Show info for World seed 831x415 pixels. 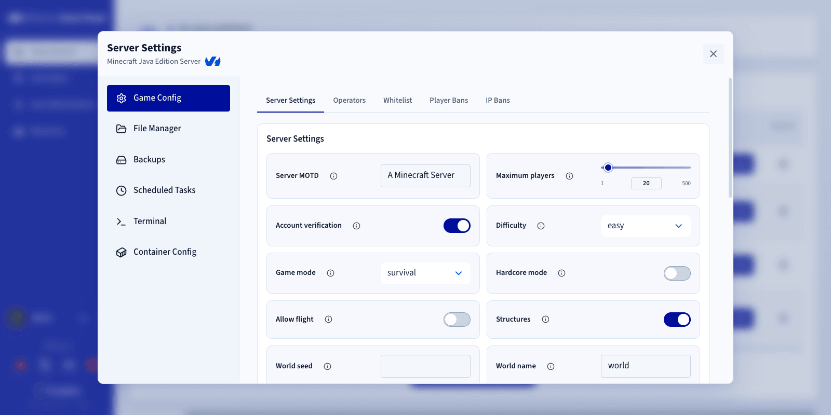pos(327,366)
